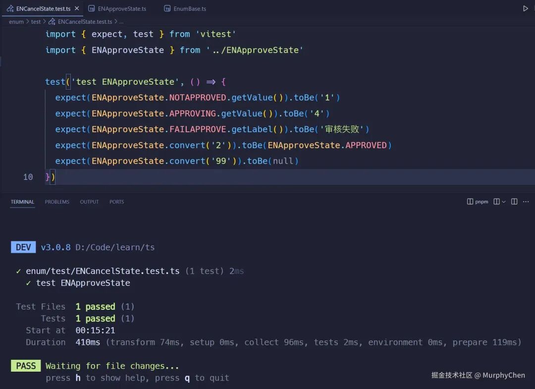Click the enum breadcrumb folder
This screenshot has width=535, height=389.
[16, 21]
